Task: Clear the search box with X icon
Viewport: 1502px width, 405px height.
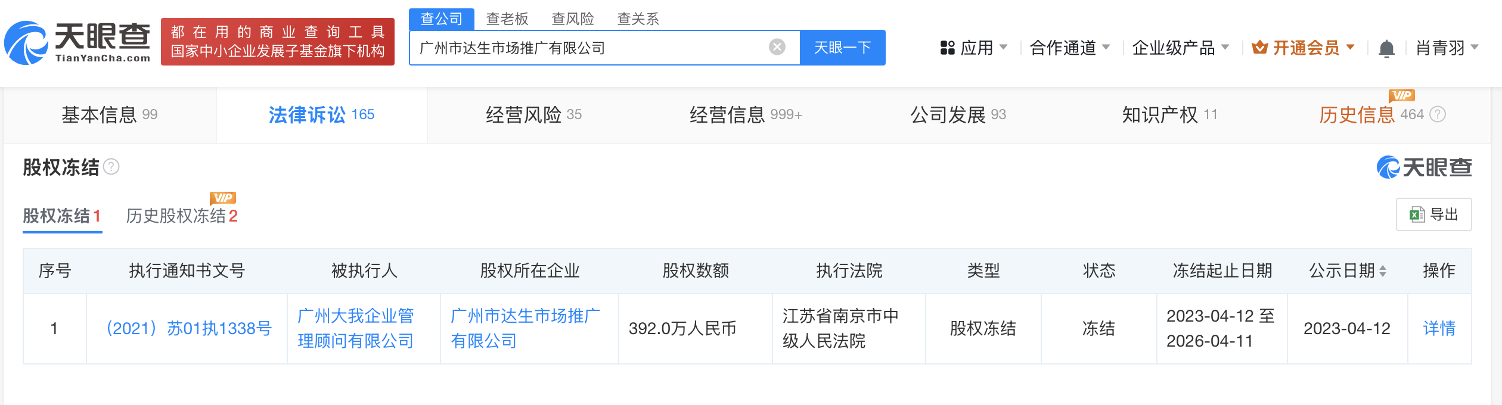Action: click(777, 47)
